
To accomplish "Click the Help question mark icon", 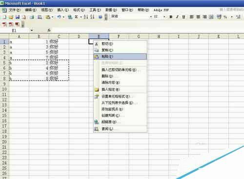I will pos(101,17).
